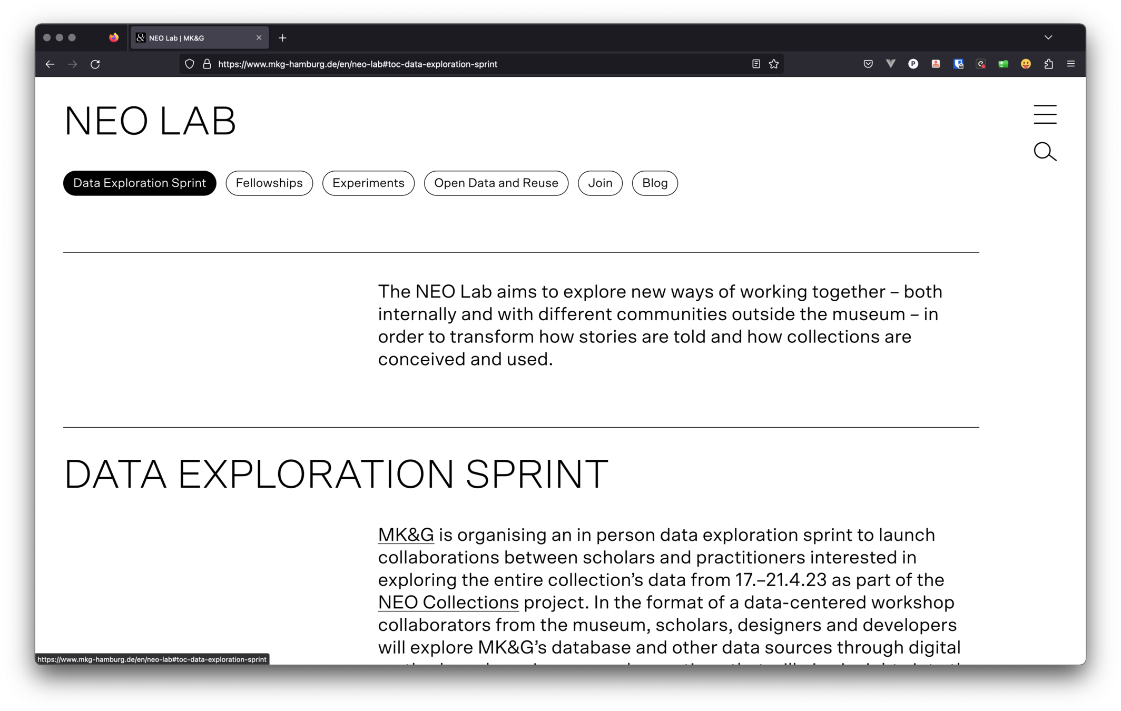Go back to the previous page

point(50,64)
